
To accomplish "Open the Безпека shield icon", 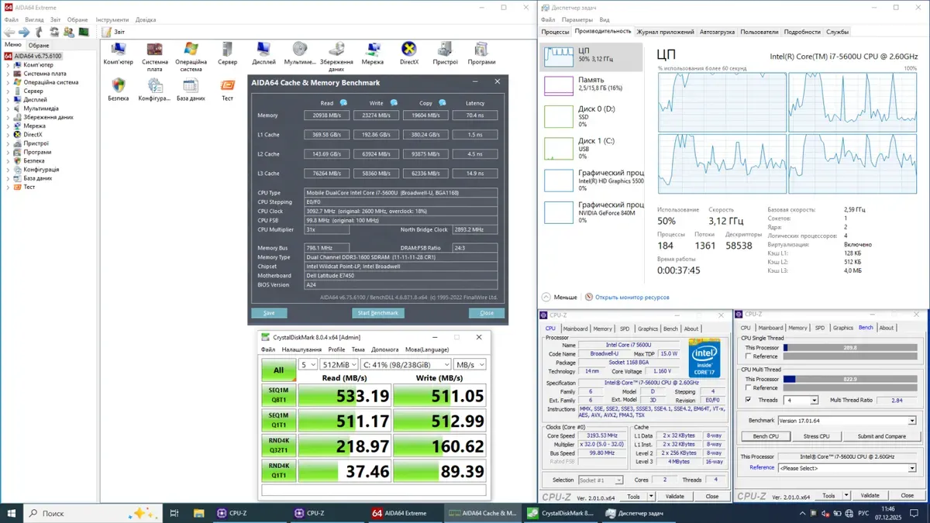I will point(119,86).
